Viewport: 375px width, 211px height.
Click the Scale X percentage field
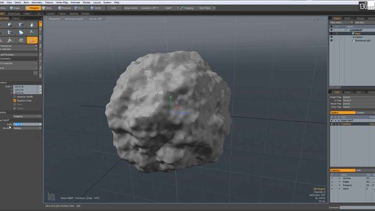[x=27, y=87]
